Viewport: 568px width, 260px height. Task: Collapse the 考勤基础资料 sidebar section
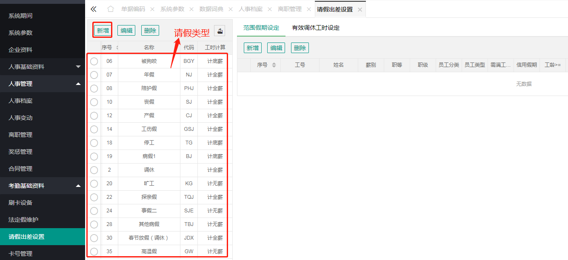point(78,186)
